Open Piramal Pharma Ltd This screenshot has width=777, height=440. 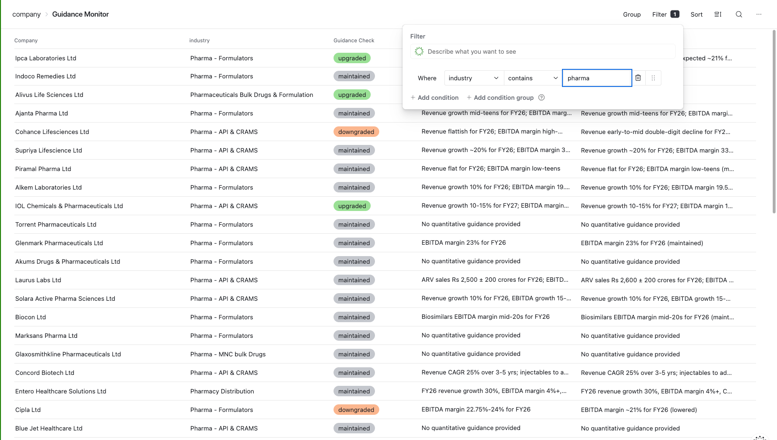click(x=43, y=169)
